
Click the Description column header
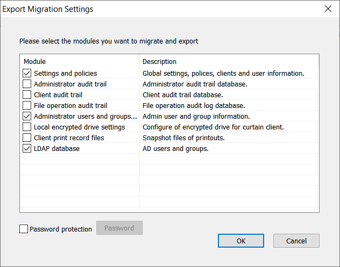(x=229, y=61)
